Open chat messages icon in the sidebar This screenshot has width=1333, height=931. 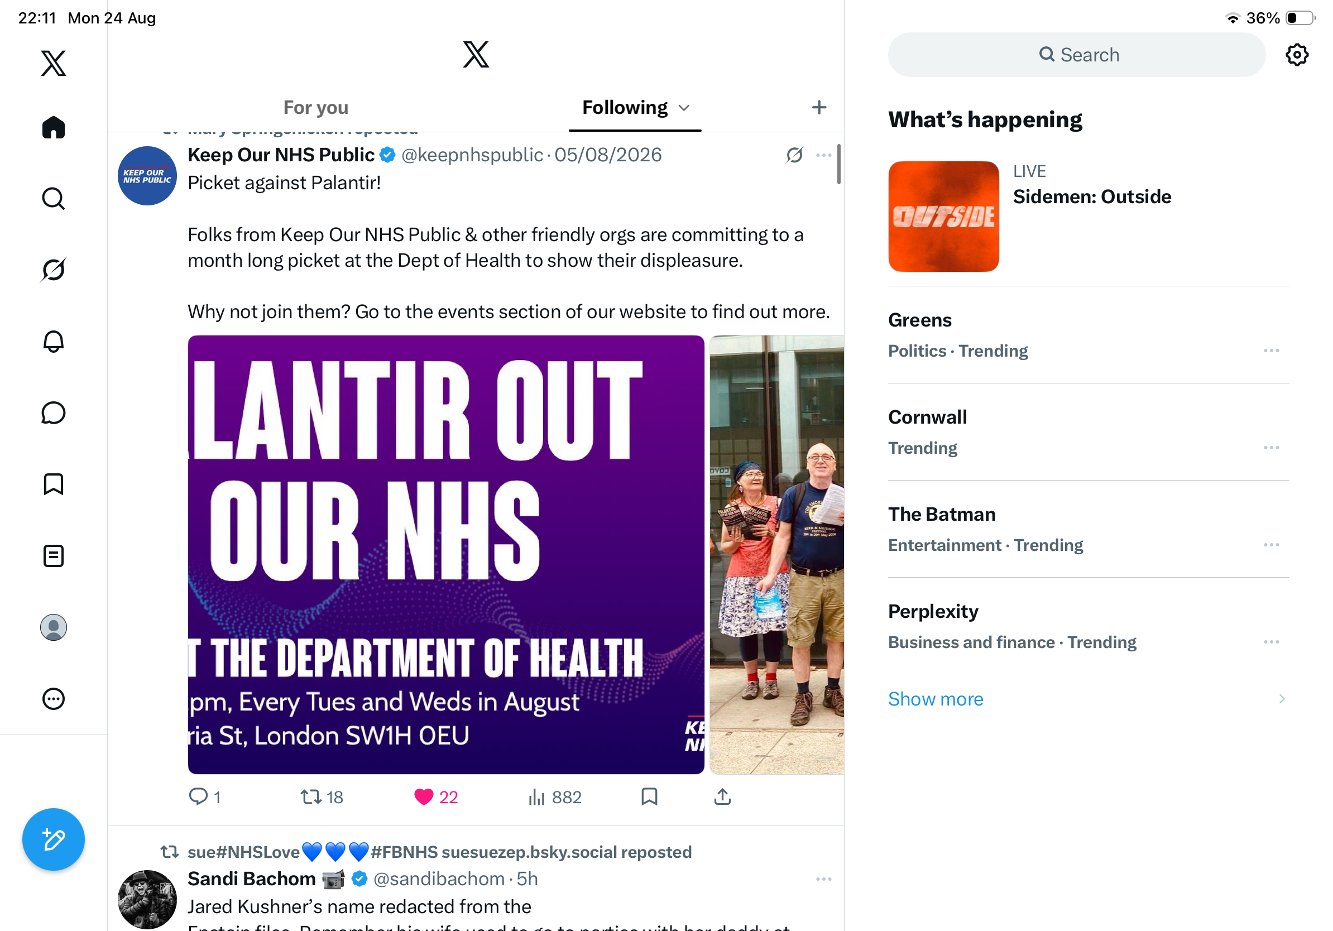pyautogui.click(x=54, y=412)
